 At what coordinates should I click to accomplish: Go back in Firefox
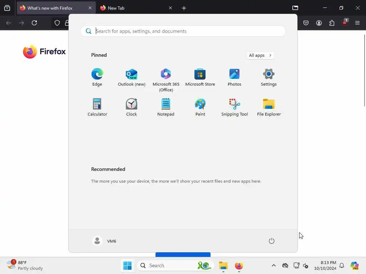tap(9, 23)
